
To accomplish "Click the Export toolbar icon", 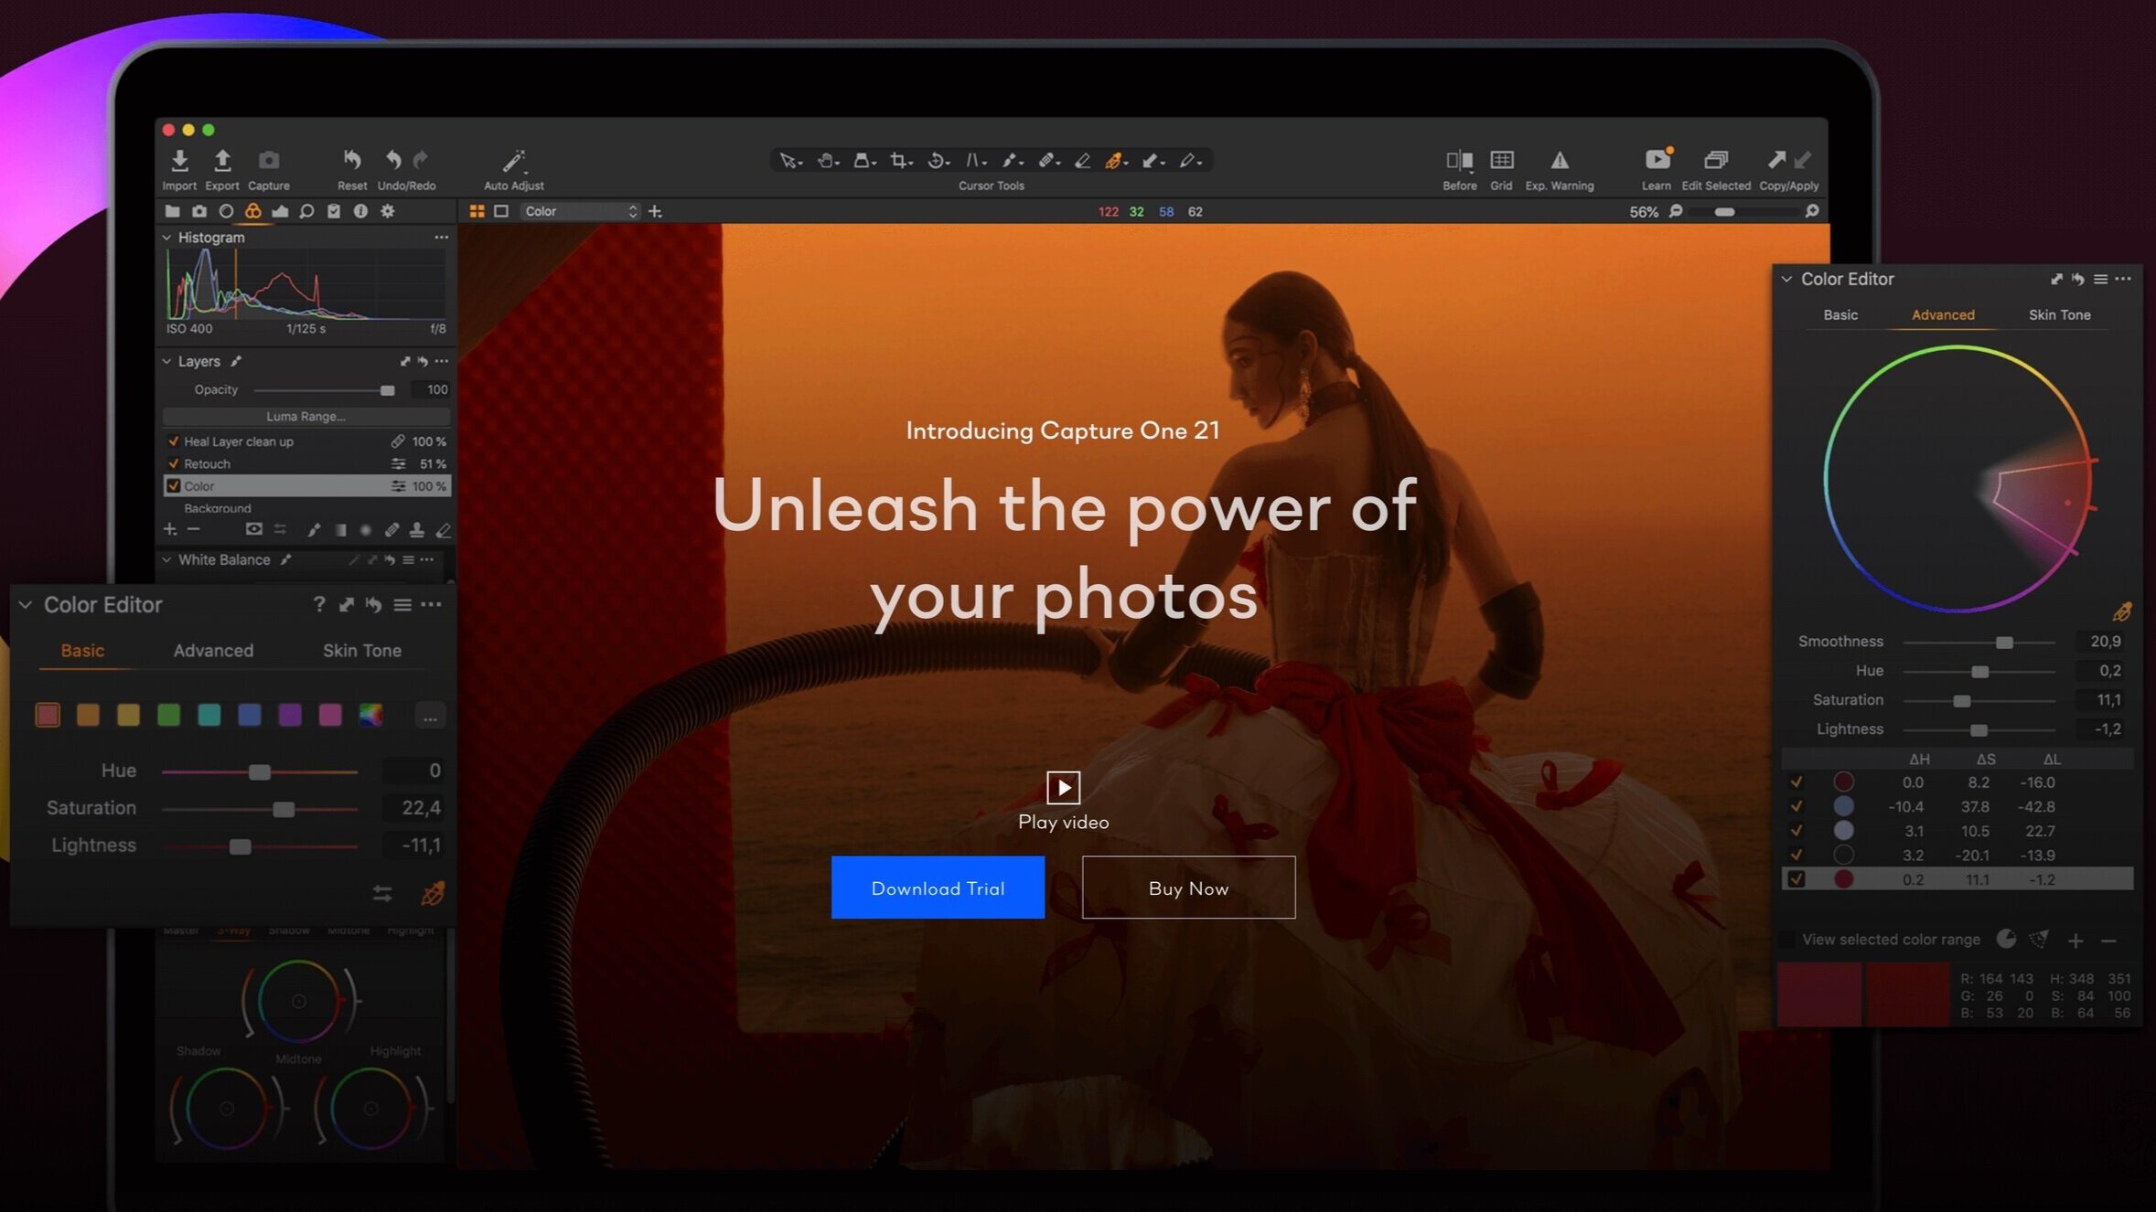I will tap(222, 161).
